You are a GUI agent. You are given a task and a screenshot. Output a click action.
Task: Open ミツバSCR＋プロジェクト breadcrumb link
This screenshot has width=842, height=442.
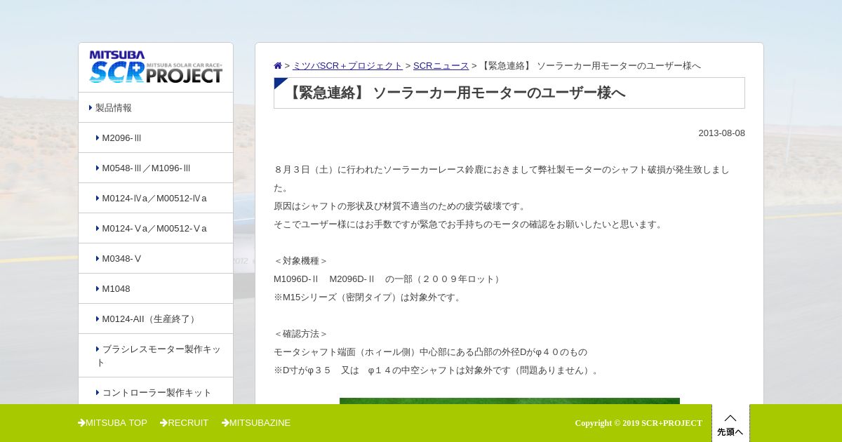(x=347, y=66)
